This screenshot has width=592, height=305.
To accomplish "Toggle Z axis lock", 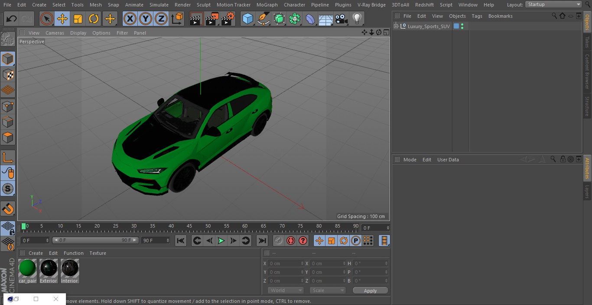I will (x=161, y=19).
